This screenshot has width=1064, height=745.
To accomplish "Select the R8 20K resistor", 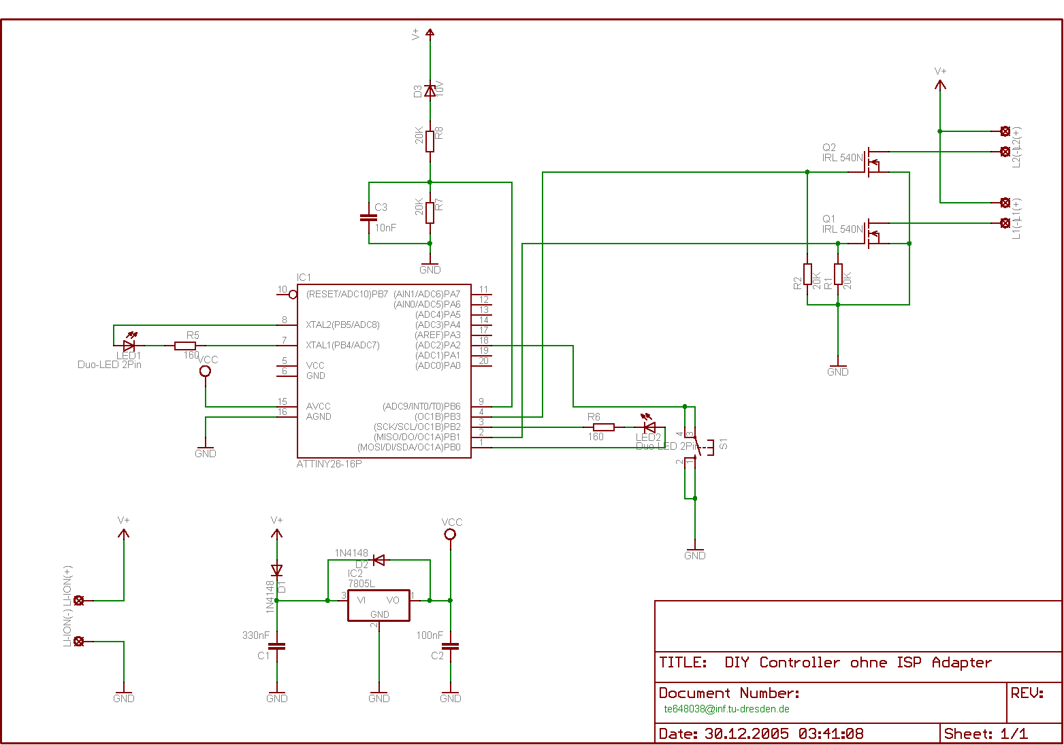I will 430,141.
